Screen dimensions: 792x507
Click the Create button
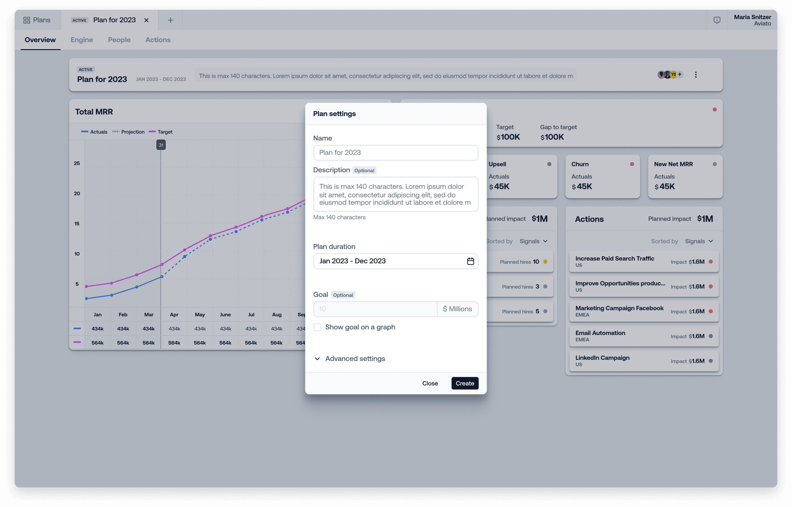(465, 383)
